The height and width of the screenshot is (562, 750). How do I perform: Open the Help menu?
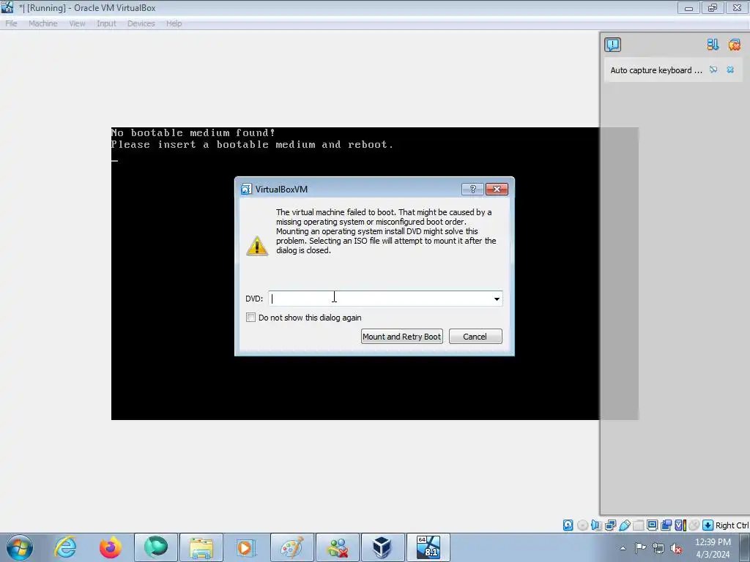(174, 23)
